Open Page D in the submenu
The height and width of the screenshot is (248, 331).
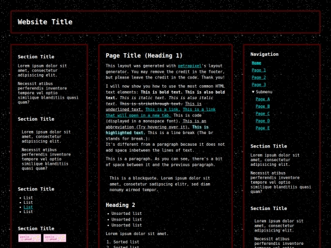(262, 121)
